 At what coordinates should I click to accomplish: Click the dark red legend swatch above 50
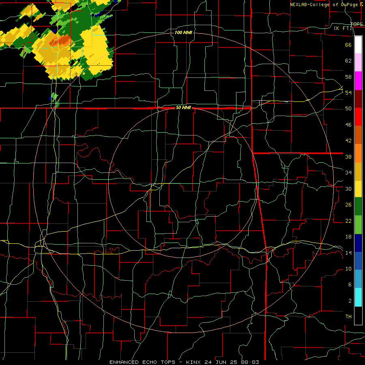tap(358, 99)
